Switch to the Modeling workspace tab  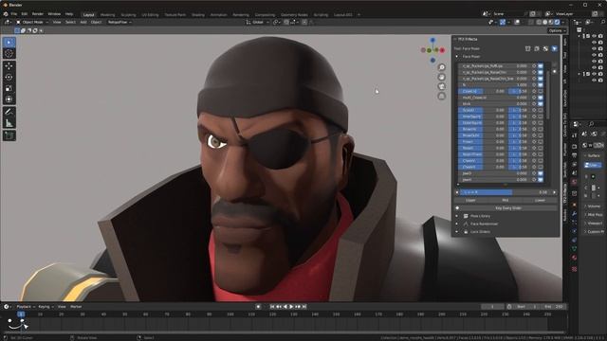click(x=107, y=15)
